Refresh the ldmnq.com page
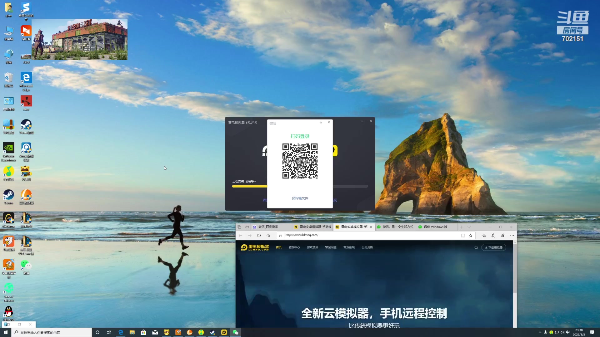 tap(259, 236)
